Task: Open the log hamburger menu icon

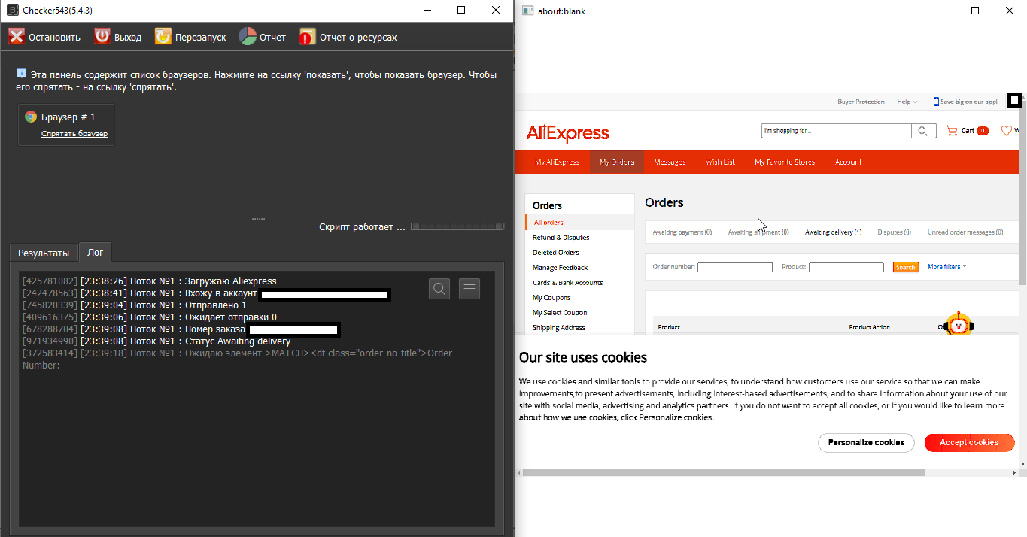Action: pos(469,288)
